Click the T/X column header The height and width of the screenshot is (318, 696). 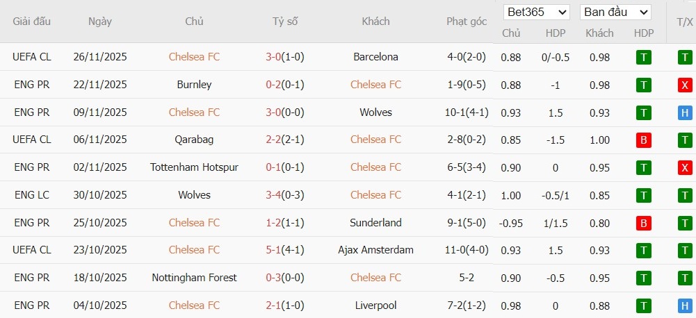[x=684, y=22]
